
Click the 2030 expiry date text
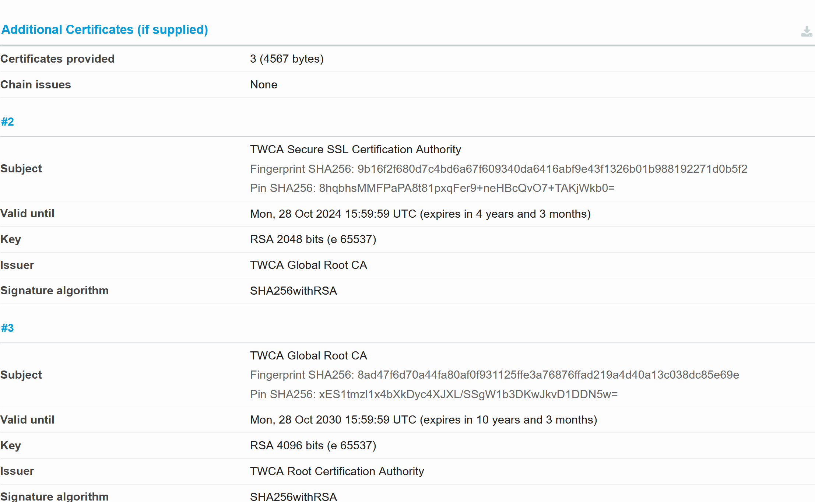(x=423, y=420)
